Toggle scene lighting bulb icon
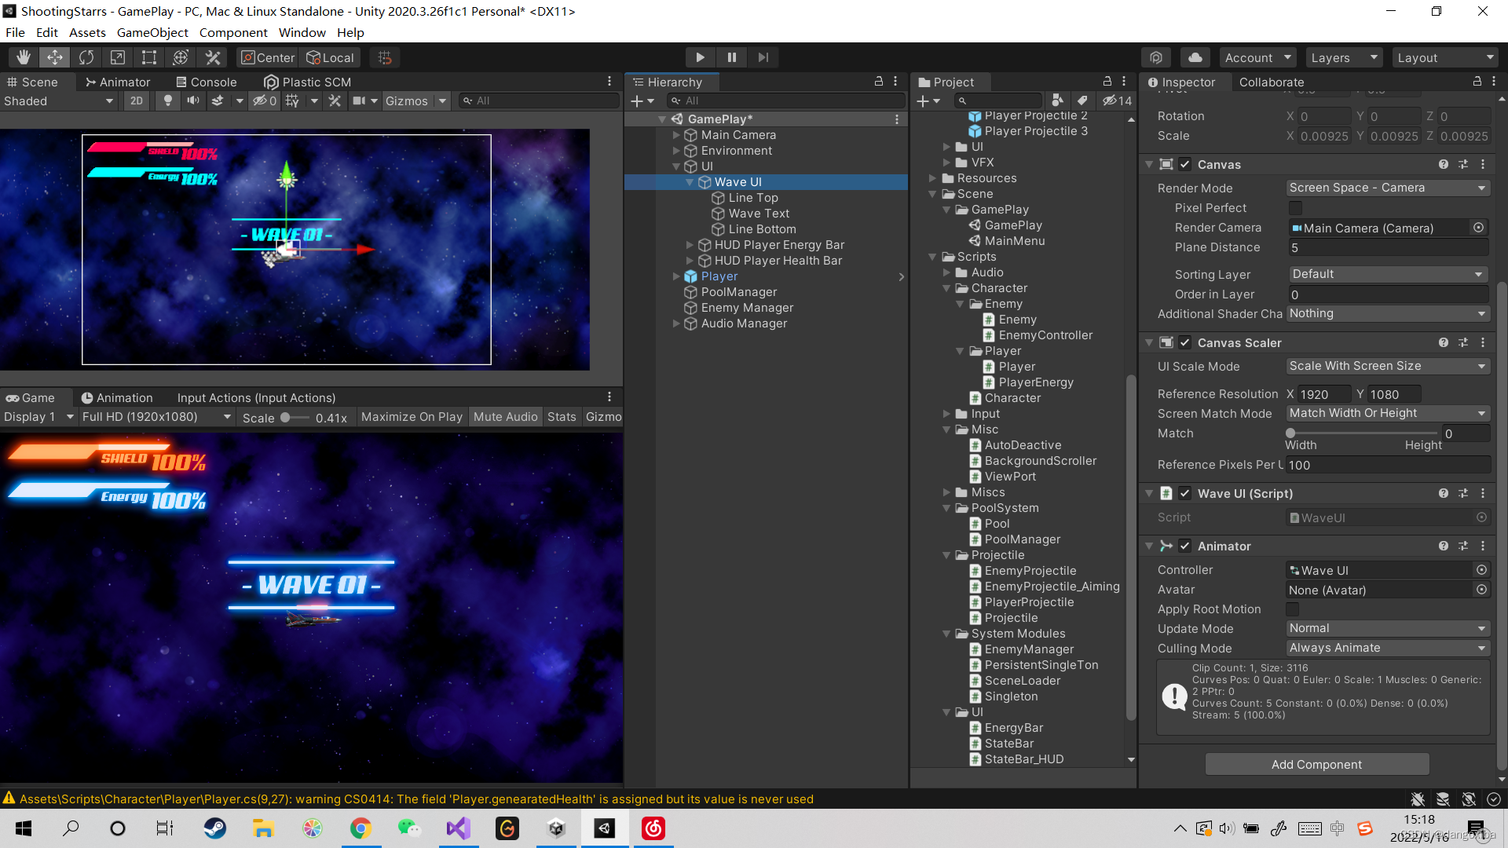 click(167, 101)
